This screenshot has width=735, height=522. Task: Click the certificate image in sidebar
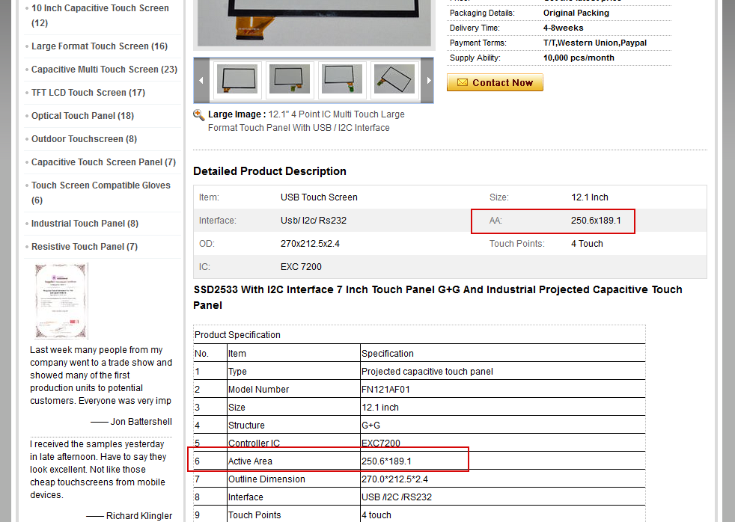pyautogui.click(x=61, y=301)
